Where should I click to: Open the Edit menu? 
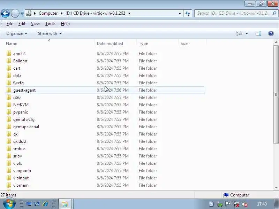(22, 24)
